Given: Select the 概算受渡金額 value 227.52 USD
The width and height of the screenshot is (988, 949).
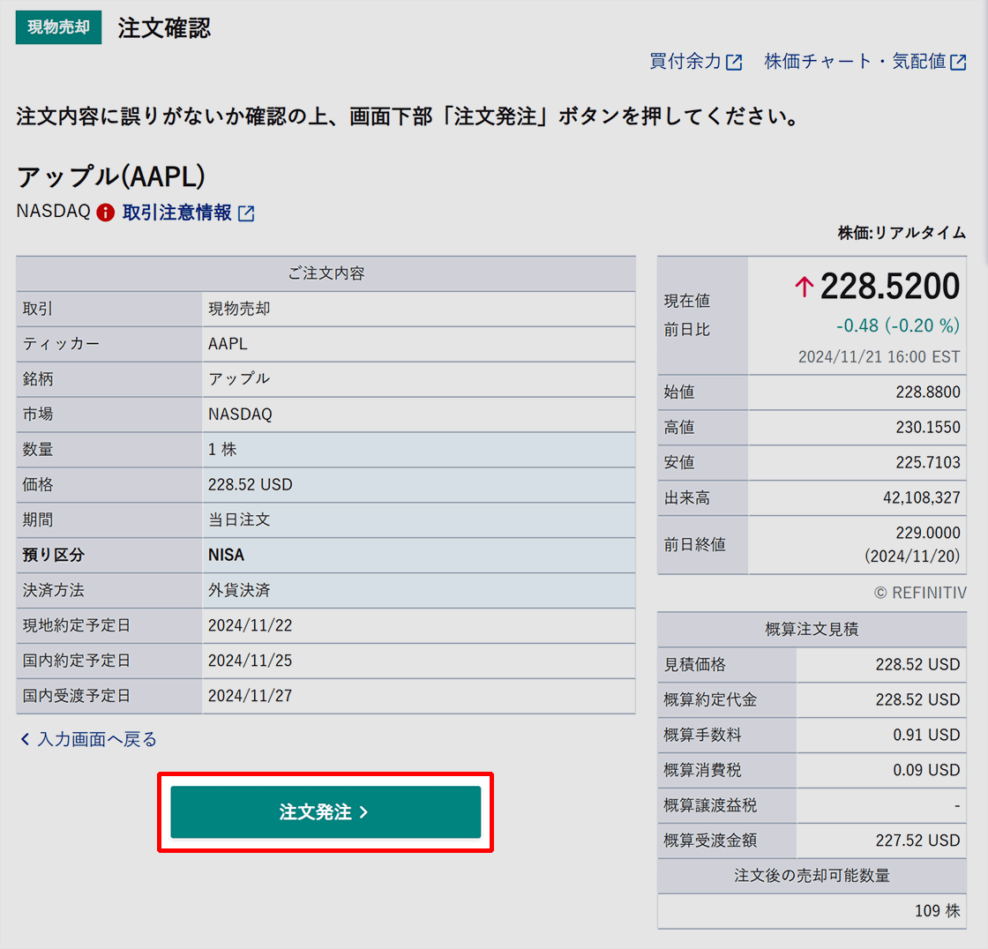Looking at the screenshot, I should point(917,841).
